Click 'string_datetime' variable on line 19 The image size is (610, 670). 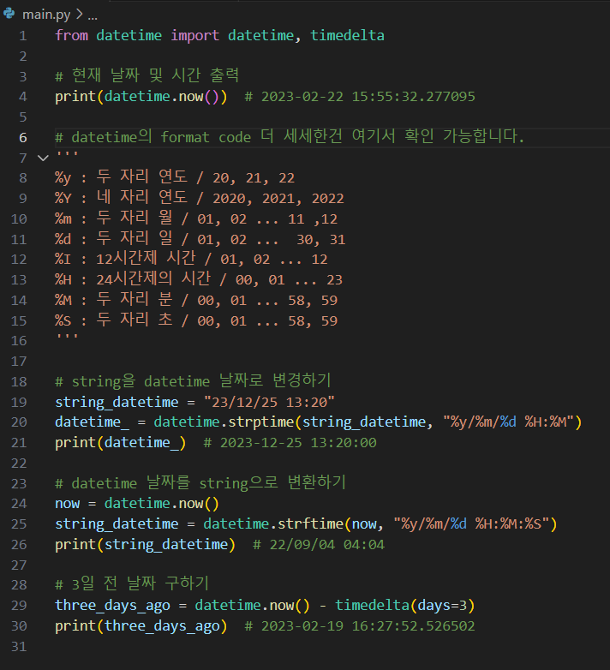click(x=117, y=403)
